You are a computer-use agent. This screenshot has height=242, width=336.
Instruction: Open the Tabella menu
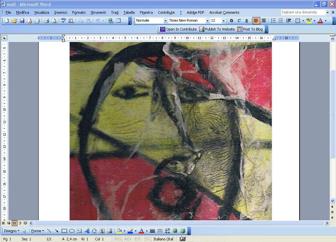tap(129, 12)
